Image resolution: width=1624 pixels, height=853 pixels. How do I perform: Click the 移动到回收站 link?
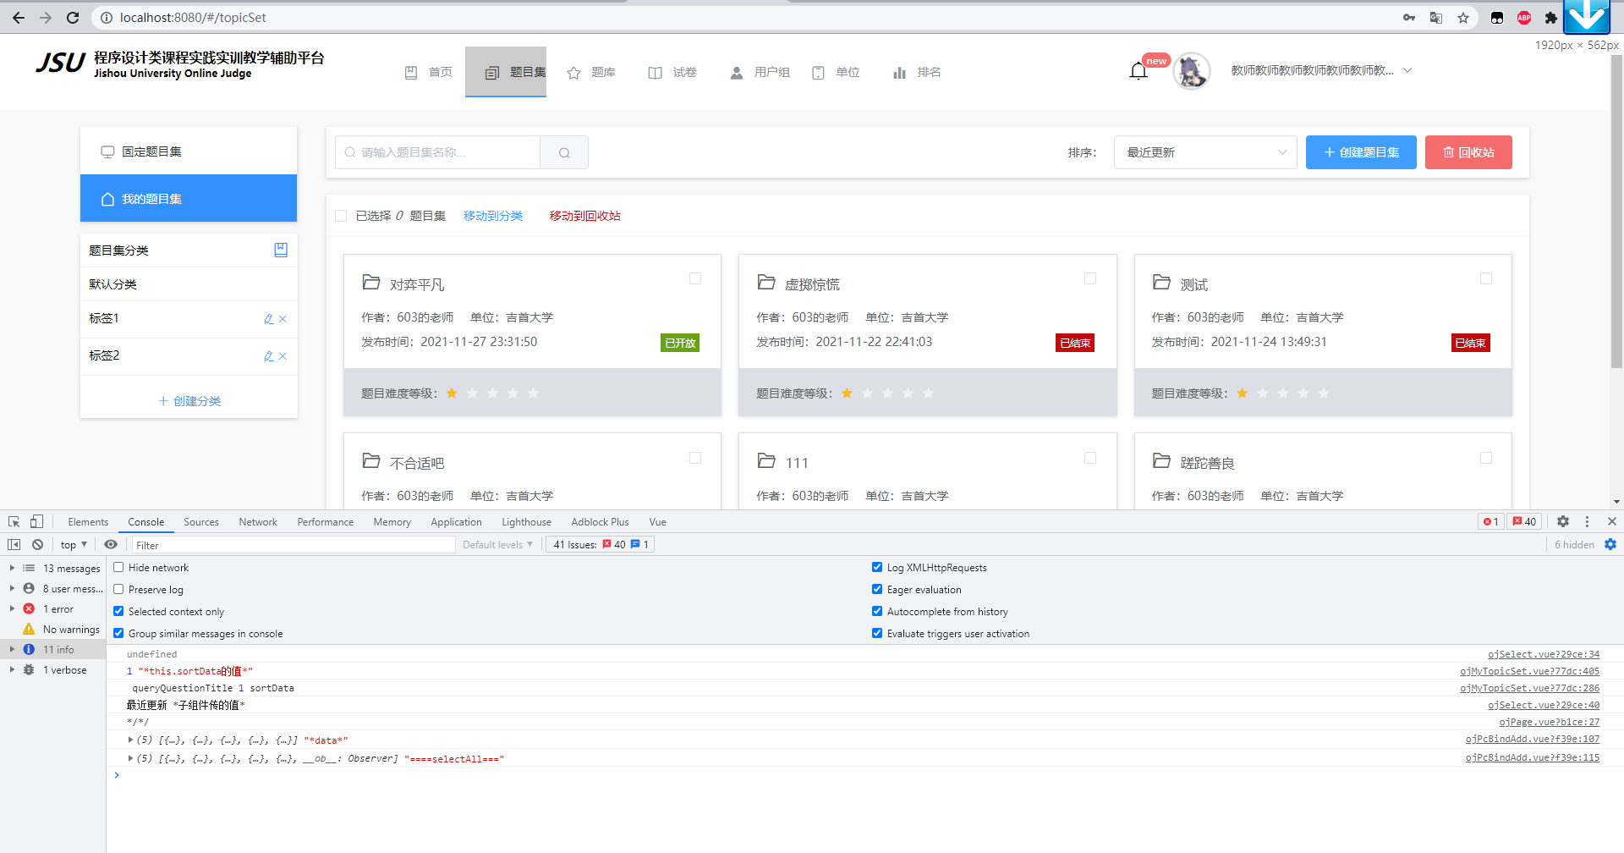584,216
